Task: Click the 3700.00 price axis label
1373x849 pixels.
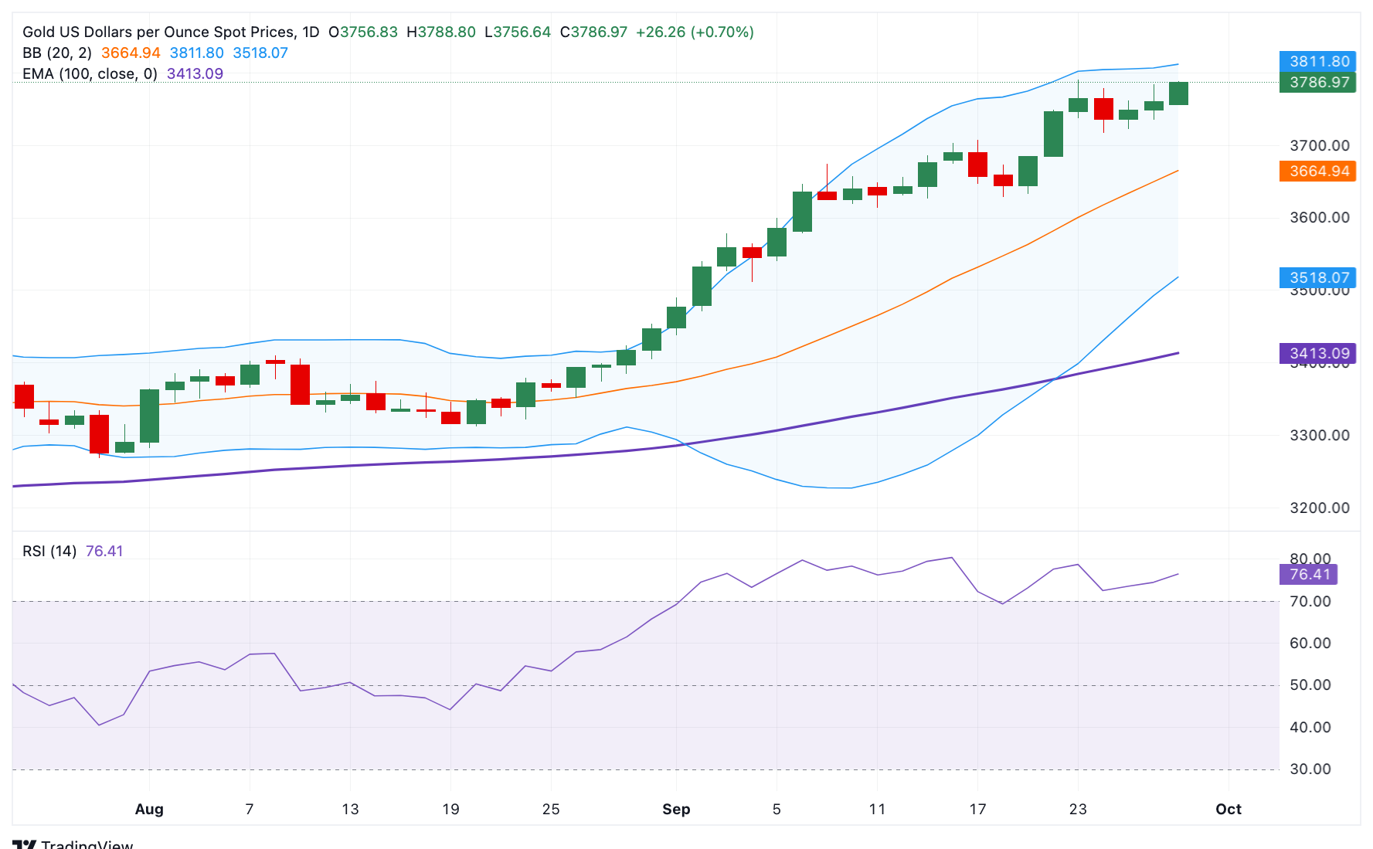Action: click(1319, 145)
